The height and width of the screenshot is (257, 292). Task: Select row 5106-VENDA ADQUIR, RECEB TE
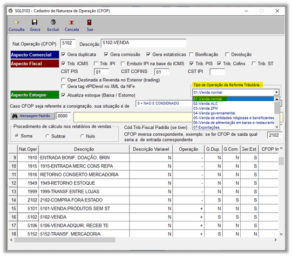coord(144,225)
